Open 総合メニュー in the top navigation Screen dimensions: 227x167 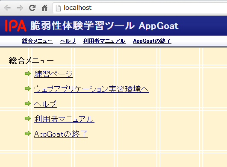click(38, 41)
